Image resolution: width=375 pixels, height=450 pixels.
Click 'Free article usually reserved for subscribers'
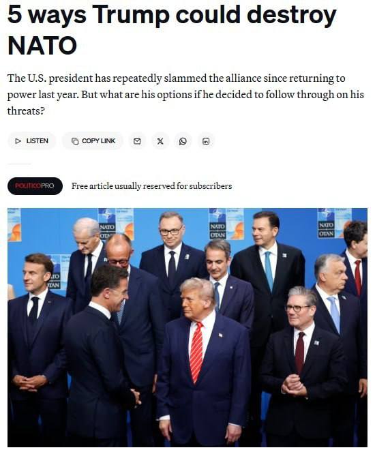coord(151,186)
